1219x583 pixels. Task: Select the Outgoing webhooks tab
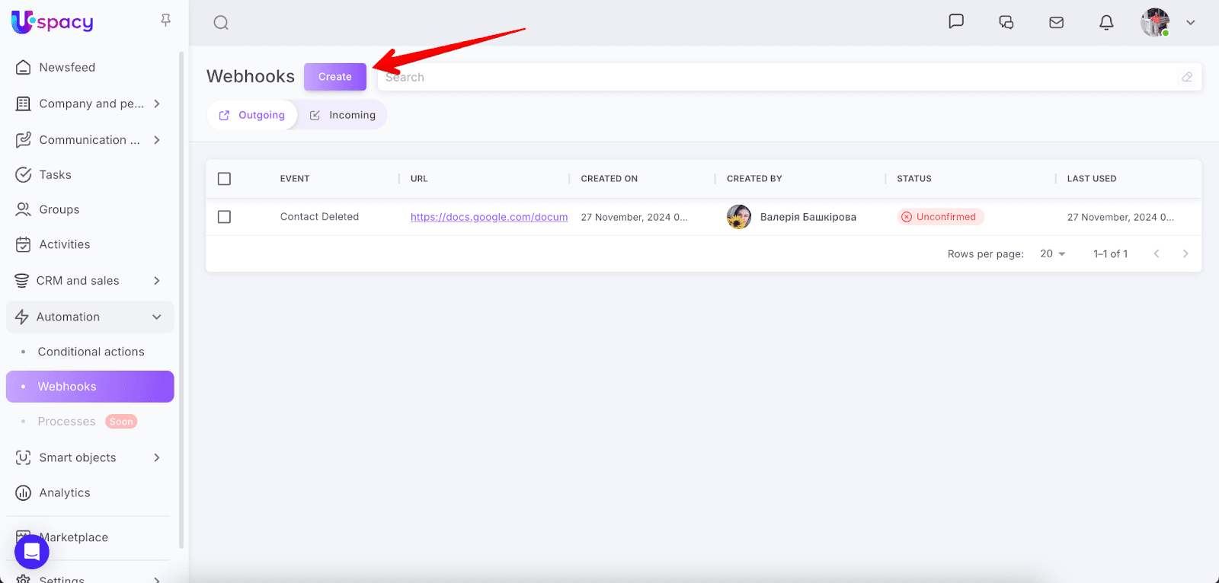(x=252, y=115)
